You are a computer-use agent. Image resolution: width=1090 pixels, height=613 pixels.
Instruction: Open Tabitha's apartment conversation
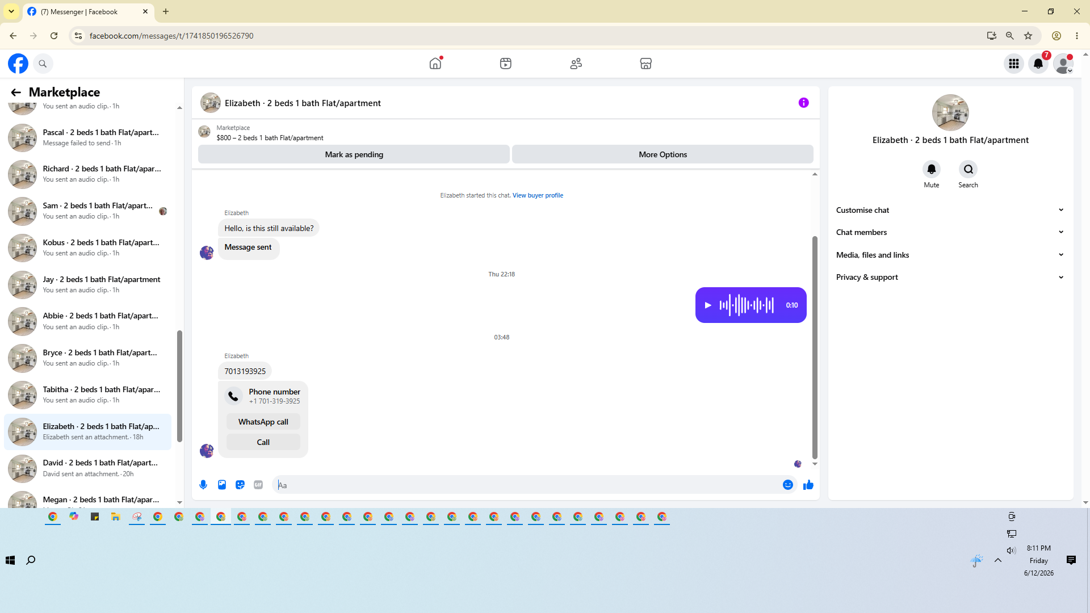(x=87, y=395)
